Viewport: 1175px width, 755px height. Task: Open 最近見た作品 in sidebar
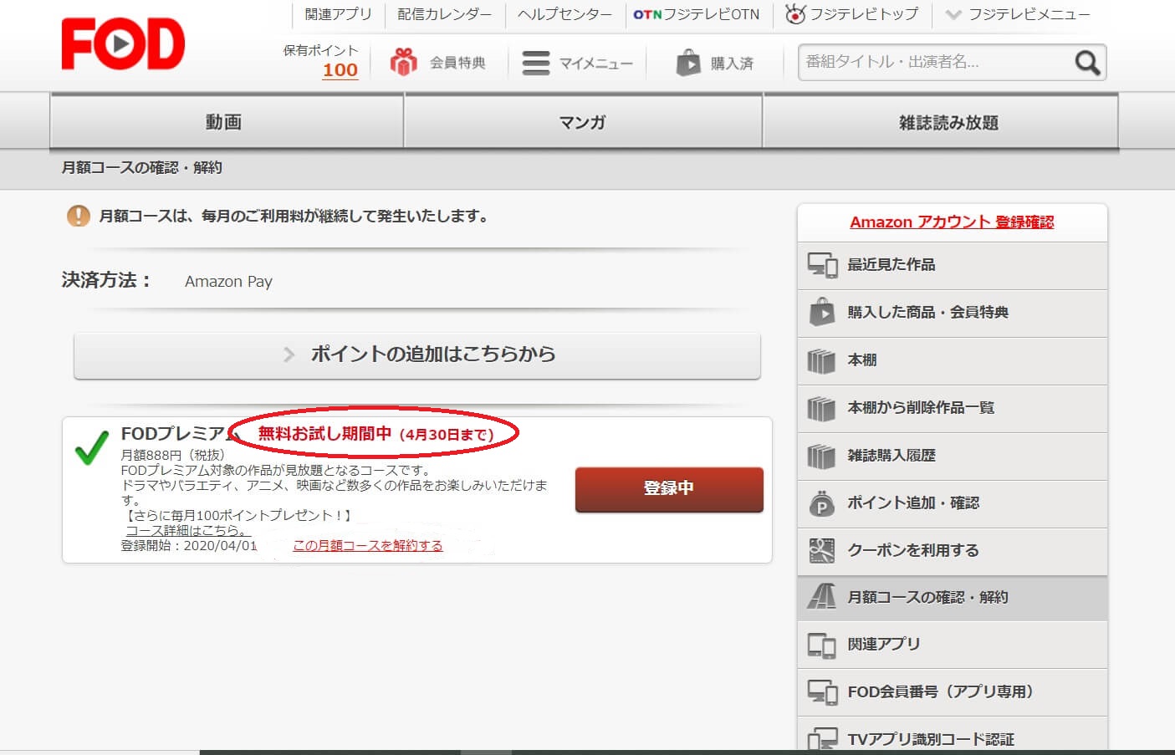click(953, 265)
